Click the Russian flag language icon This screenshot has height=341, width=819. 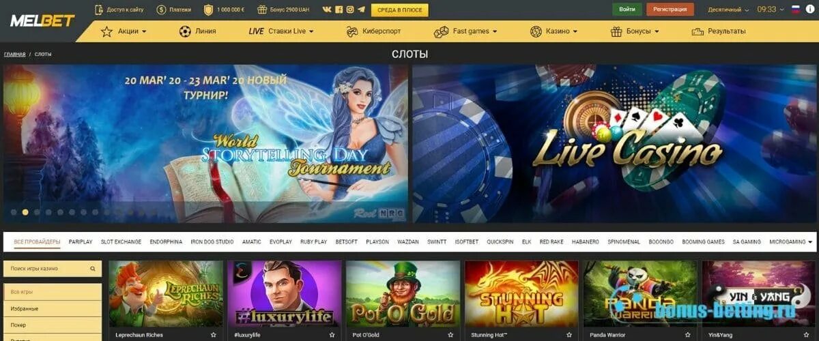point(796,10)
